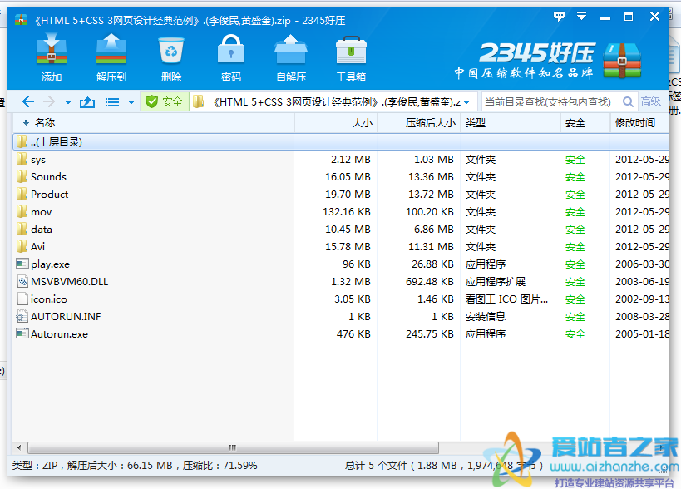The image size is (681, 489).
Task: Open the title bar menu triangle
Action: click(x=581, y=17)
